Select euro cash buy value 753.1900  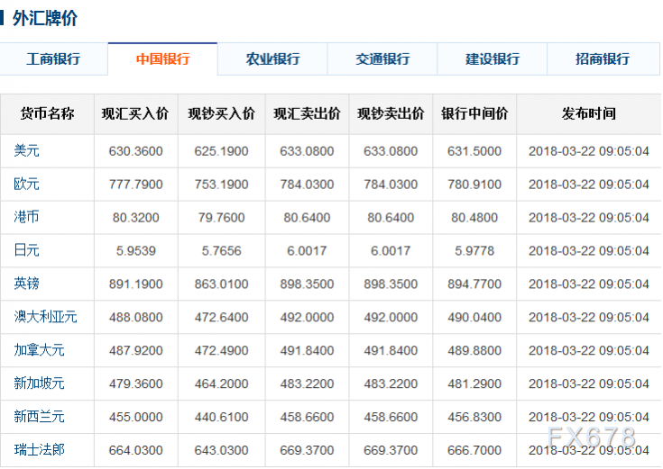[221, 185]
